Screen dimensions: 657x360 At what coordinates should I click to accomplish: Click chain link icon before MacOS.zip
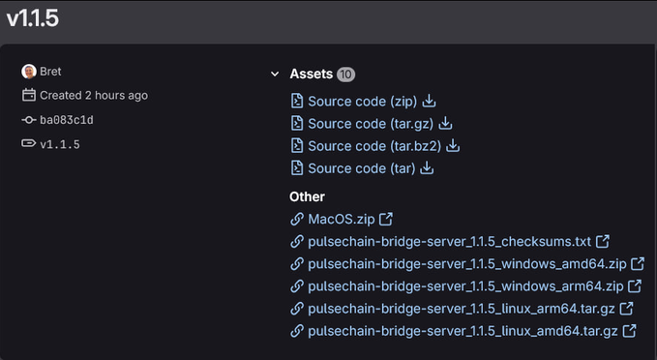297,219
